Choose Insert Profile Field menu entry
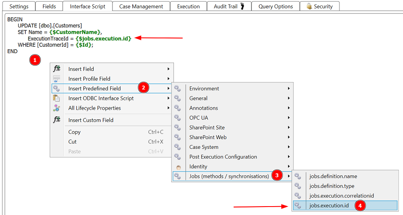 click(x=112, y=79)
